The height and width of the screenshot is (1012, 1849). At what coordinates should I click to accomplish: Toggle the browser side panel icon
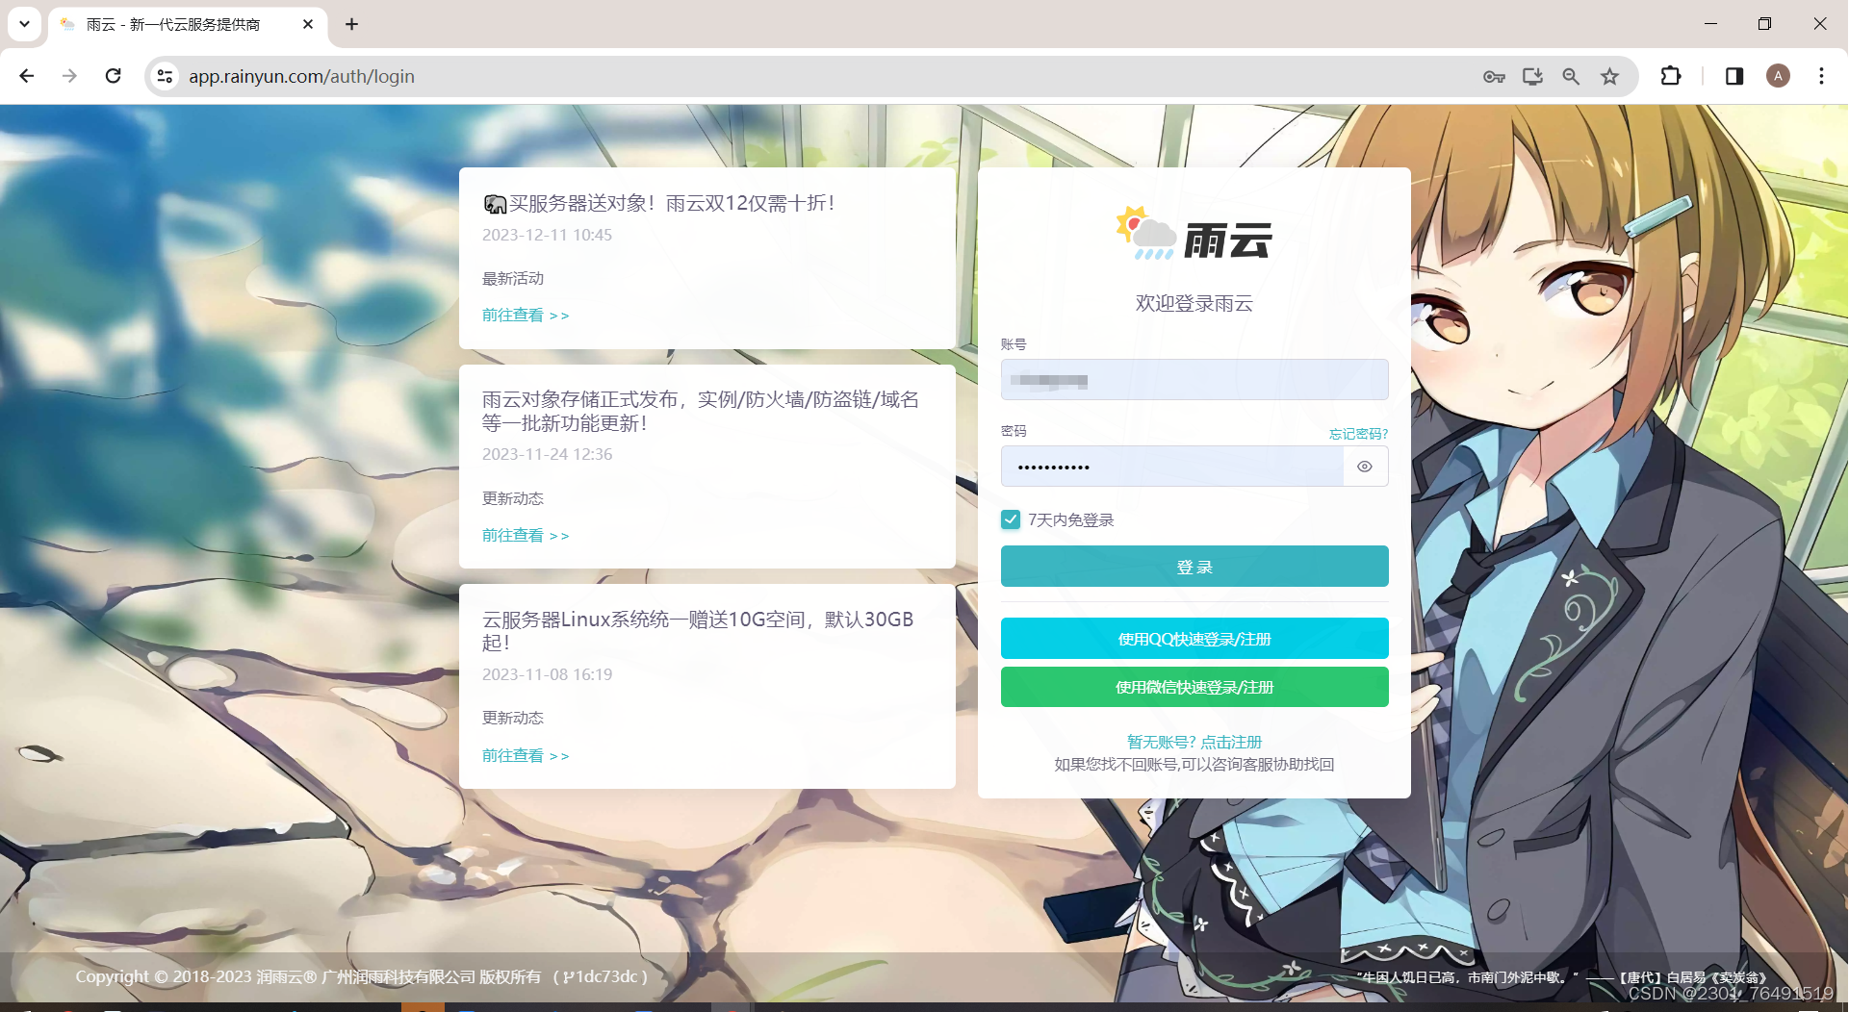[x=1734, y=76]
